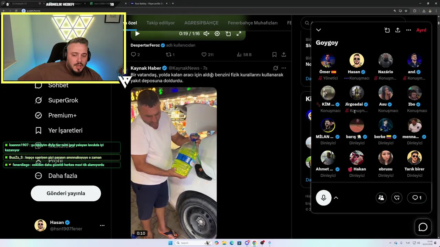Bookmark the DespertarFeroz post
The width and height of the screenshot is (440, 247).
click(x=274, y=55)
